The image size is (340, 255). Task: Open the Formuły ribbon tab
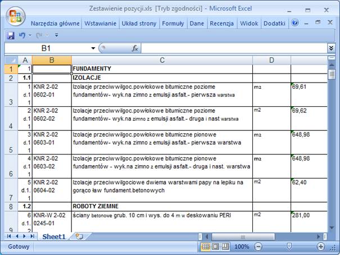click(173, 24)
